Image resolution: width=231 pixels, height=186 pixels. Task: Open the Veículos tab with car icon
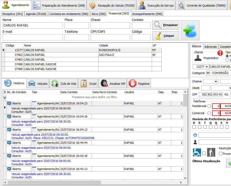point(38,84)
